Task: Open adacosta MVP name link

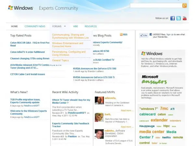Action: 110,98
